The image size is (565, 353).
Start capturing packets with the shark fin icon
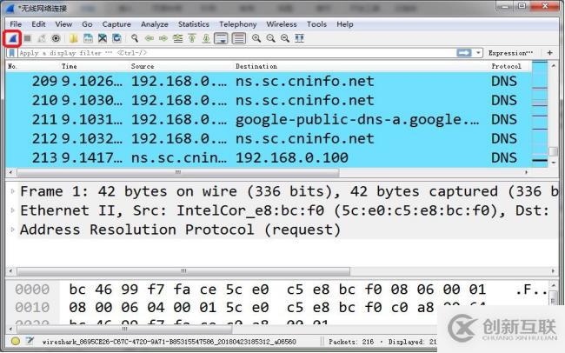point(12,38)
